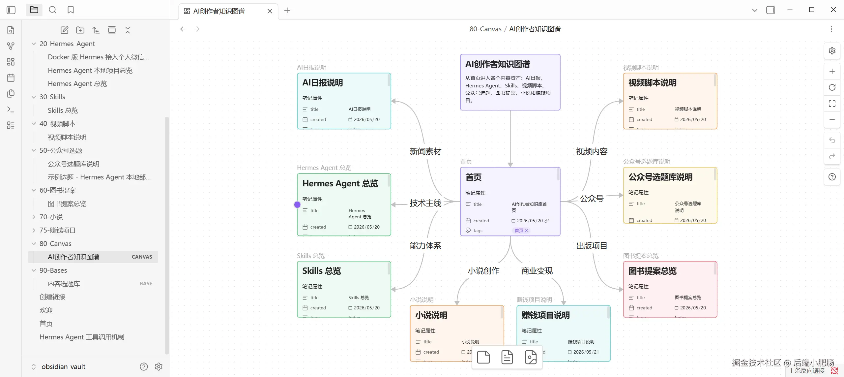
Task: Change file sort order
Action: 96,30
